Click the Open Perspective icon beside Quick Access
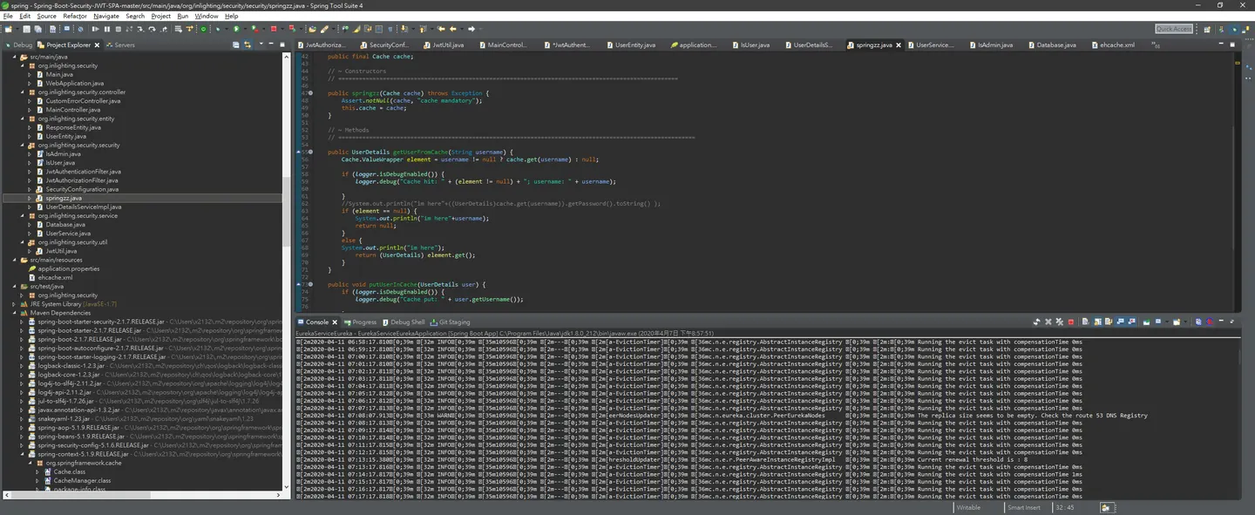 (x=1207, y=29)
